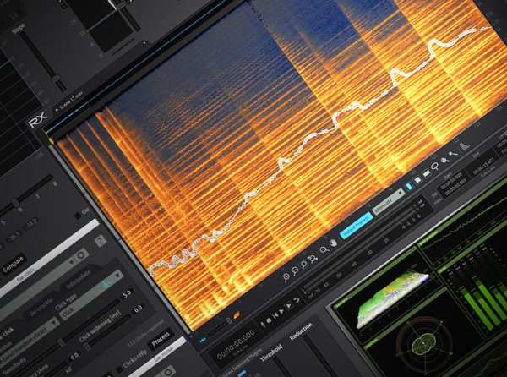Click the Threshold label
The image size is (507, 377).
click(271, 352)
